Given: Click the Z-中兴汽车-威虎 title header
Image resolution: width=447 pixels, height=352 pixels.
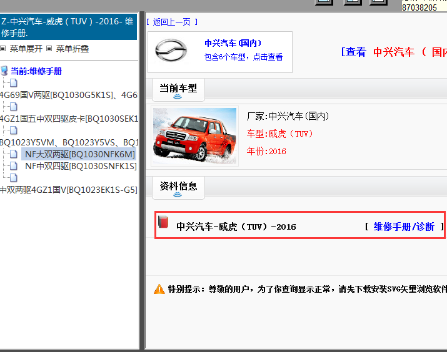Looking at the screenshot, I should 68,27.
